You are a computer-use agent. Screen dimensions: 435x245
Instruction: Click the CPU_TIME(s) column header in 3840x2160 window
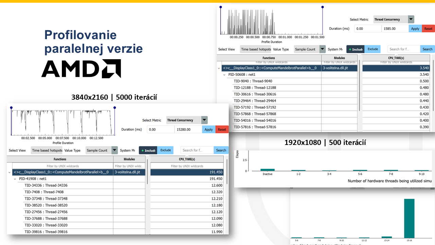point(187,159)
